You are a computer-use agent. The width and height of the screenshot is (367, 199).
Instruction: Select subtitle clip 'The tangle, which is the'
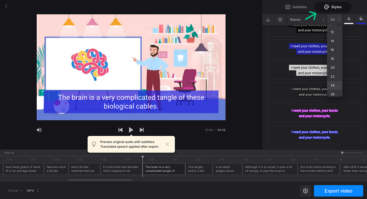coord(199,169)
